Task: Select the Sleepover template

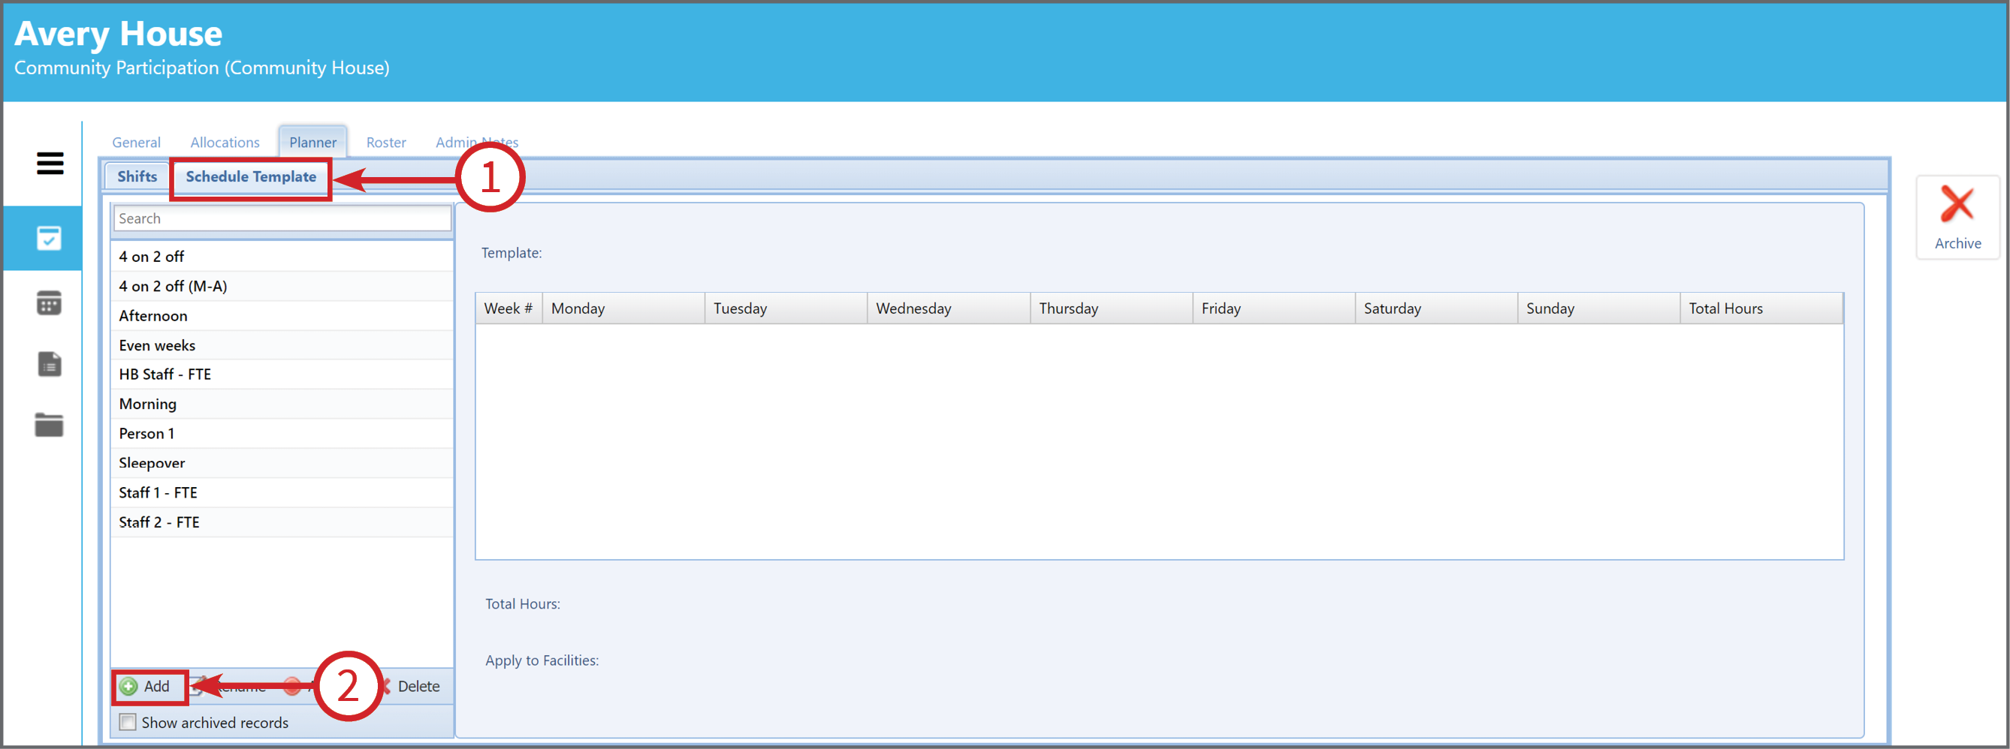Action: tap(282, 463)
